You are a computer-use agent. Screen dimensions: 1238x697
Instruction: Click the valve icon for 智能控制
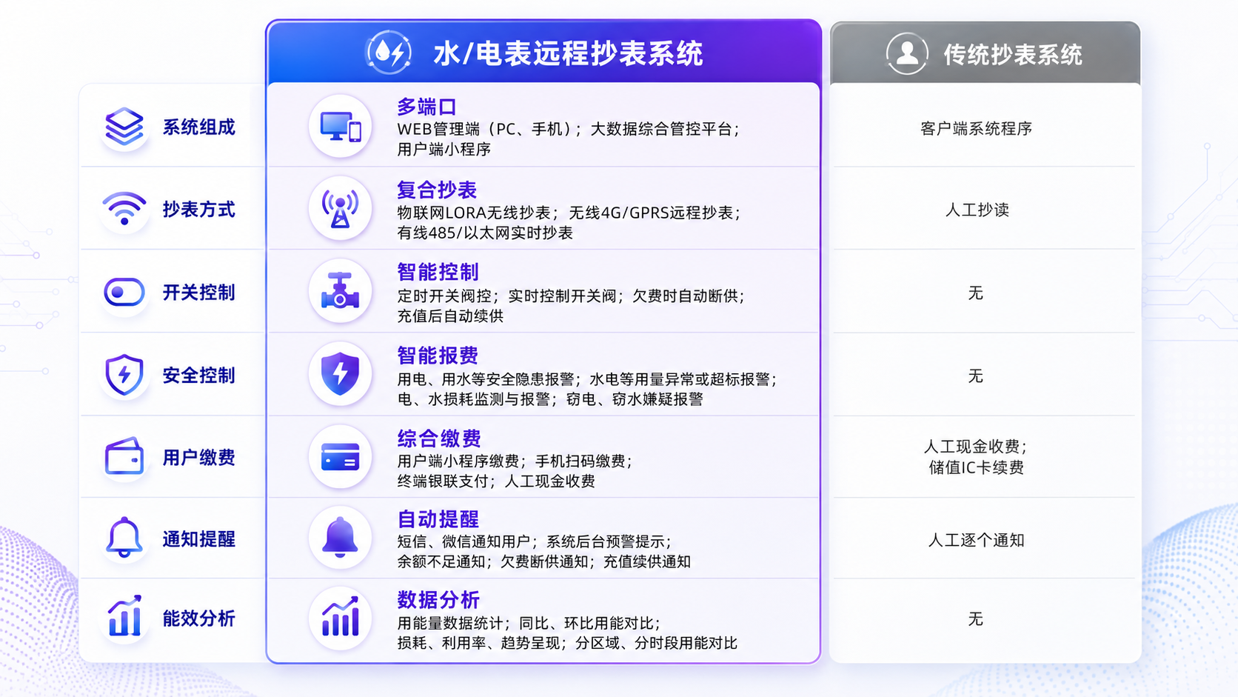coord(341,290)
